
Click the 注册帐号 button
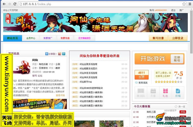click(177, 59)
